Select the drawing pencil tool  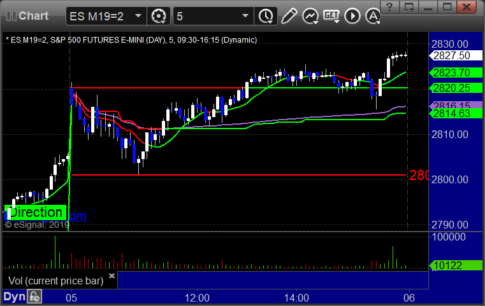[289, 16]
